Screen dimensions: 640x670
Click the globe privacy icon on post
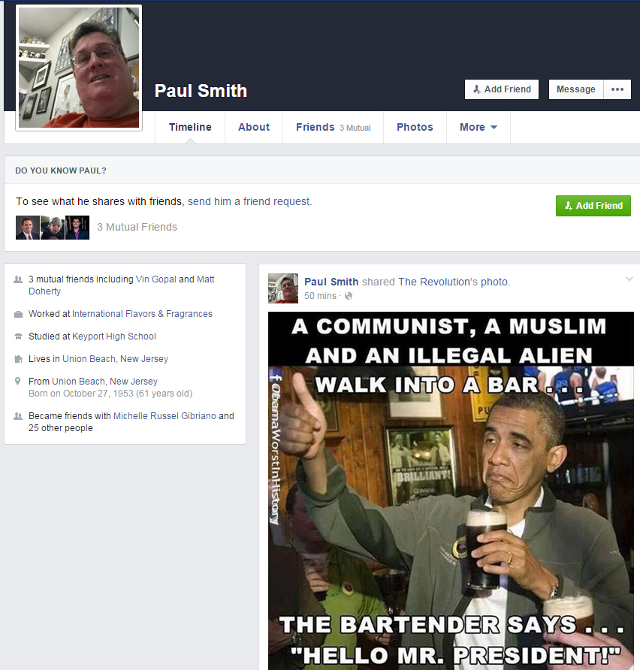pyautogui.click(x=349, y=296)
